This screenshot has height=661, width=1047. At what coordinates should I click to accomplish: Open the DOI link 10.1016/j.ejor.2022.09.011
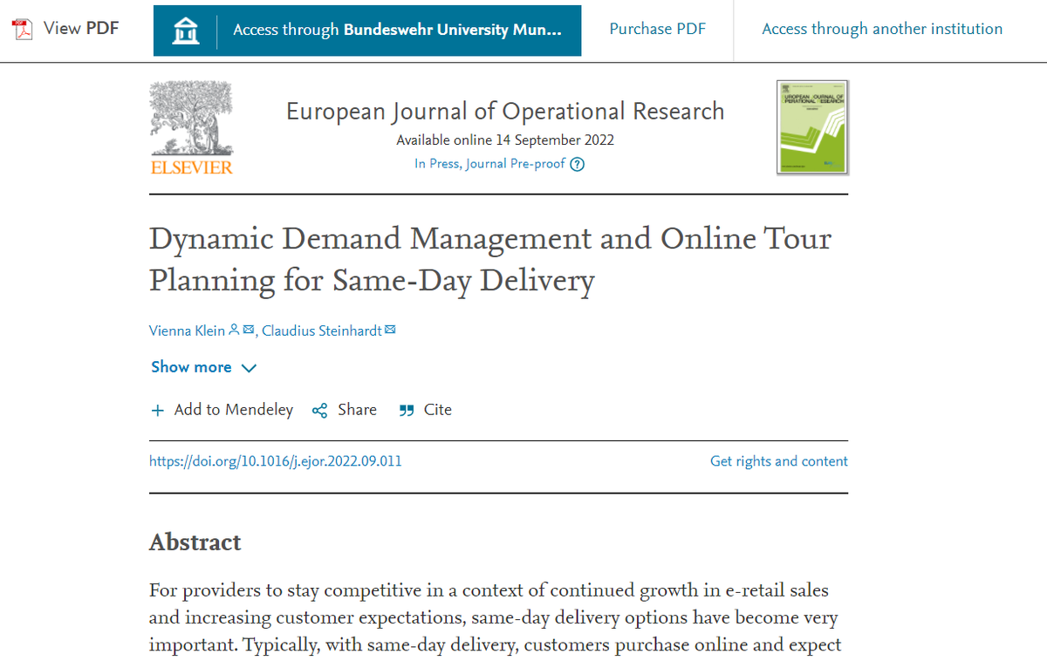click(x=276, y=461)
